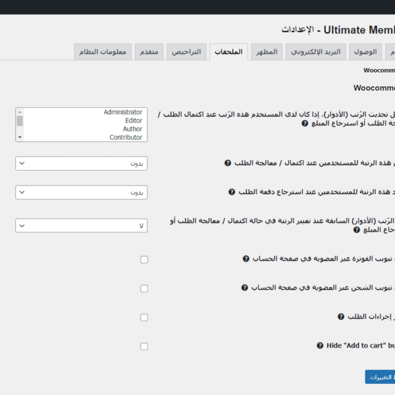Toggle the إجراءات الطلب checkbox
395x395 pixels.
[x=144, y=317]
